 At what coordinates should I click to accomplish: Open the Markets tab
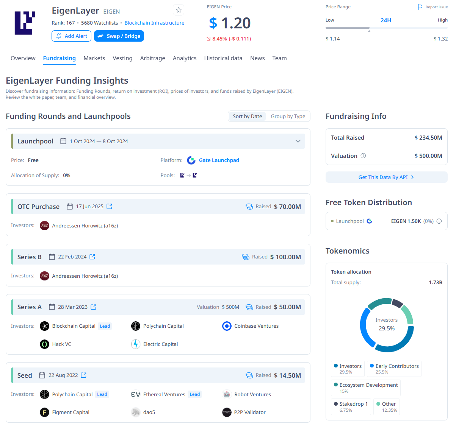click(94, 58)
